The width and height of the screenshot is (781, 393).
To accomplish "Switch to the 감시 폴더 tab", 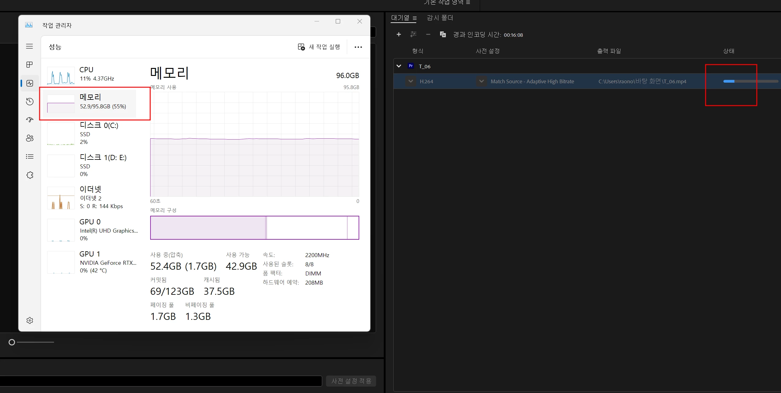I will (440, 18).
